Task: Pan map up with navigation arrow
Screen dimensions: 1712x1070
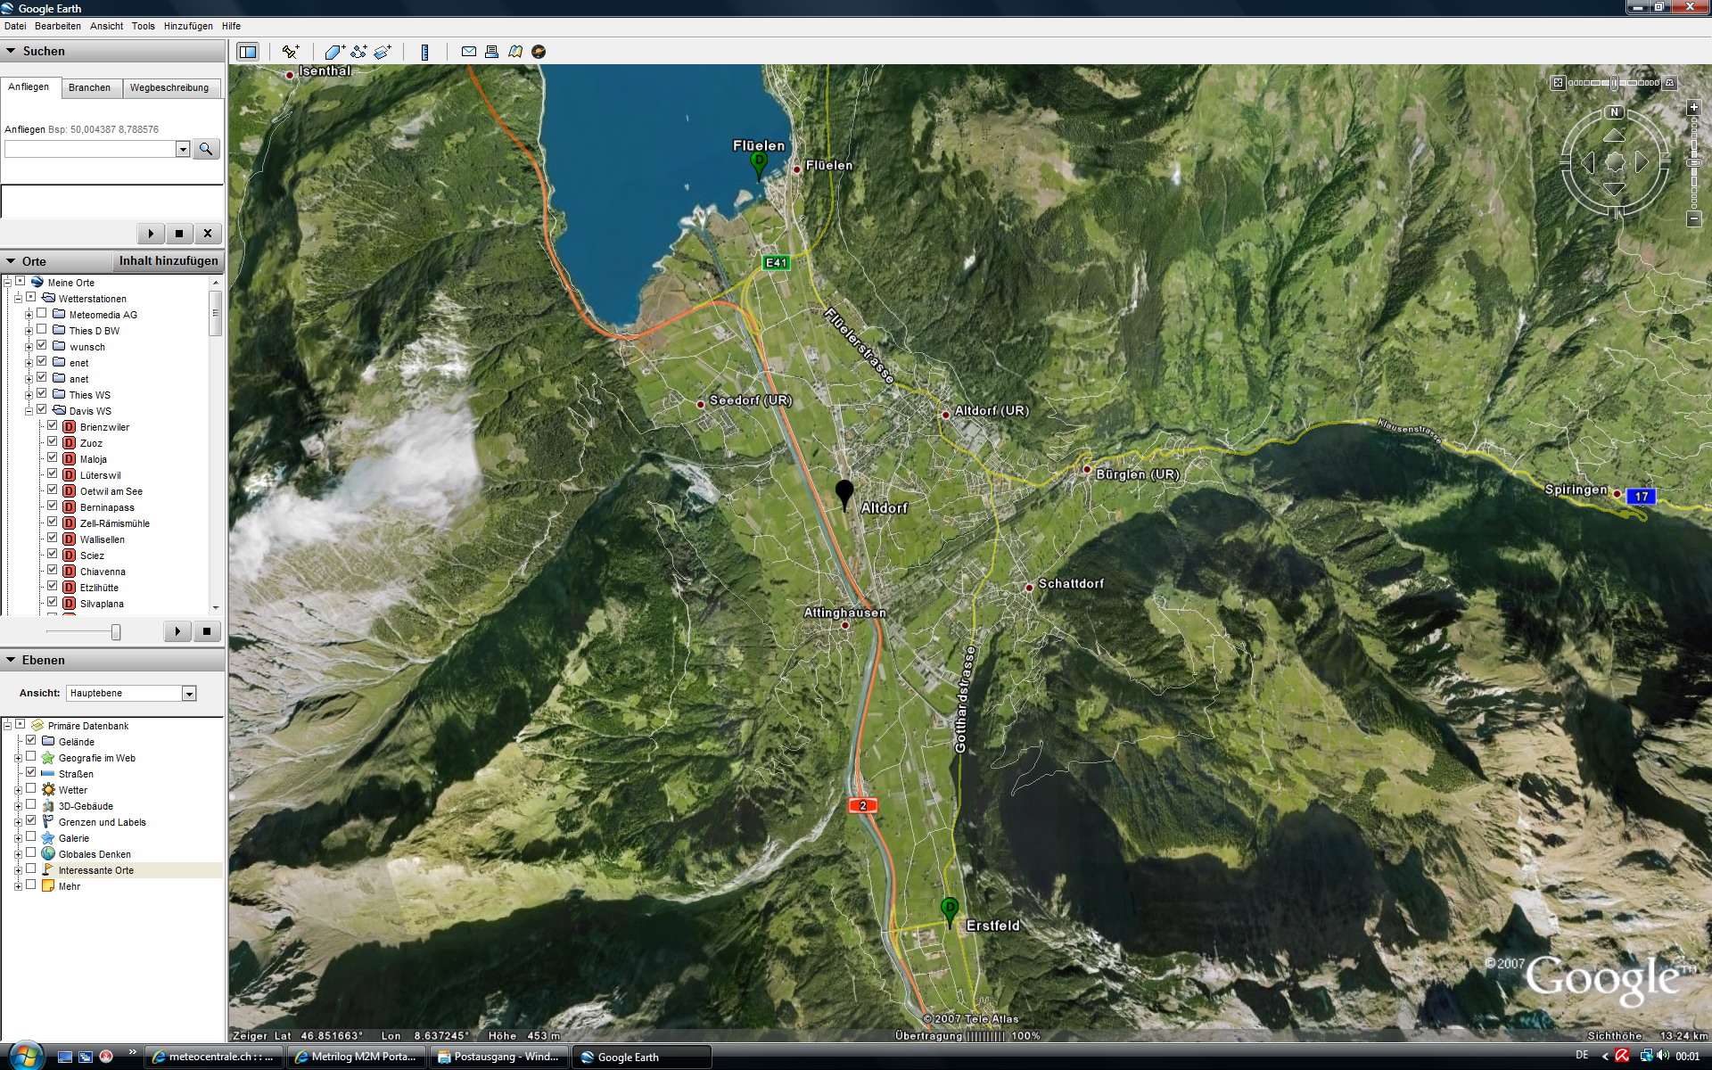Action: [1615, 135]
